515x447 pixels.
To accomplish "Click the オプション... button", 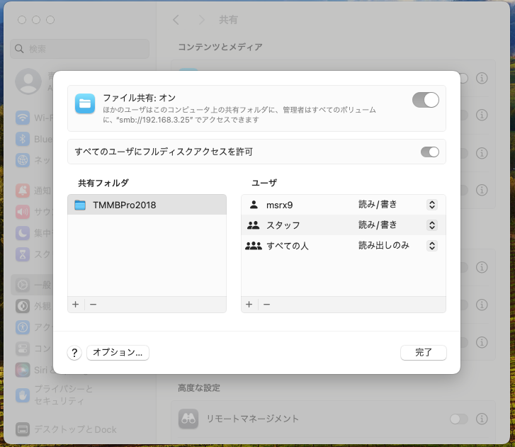I will [x=118, y=352].
